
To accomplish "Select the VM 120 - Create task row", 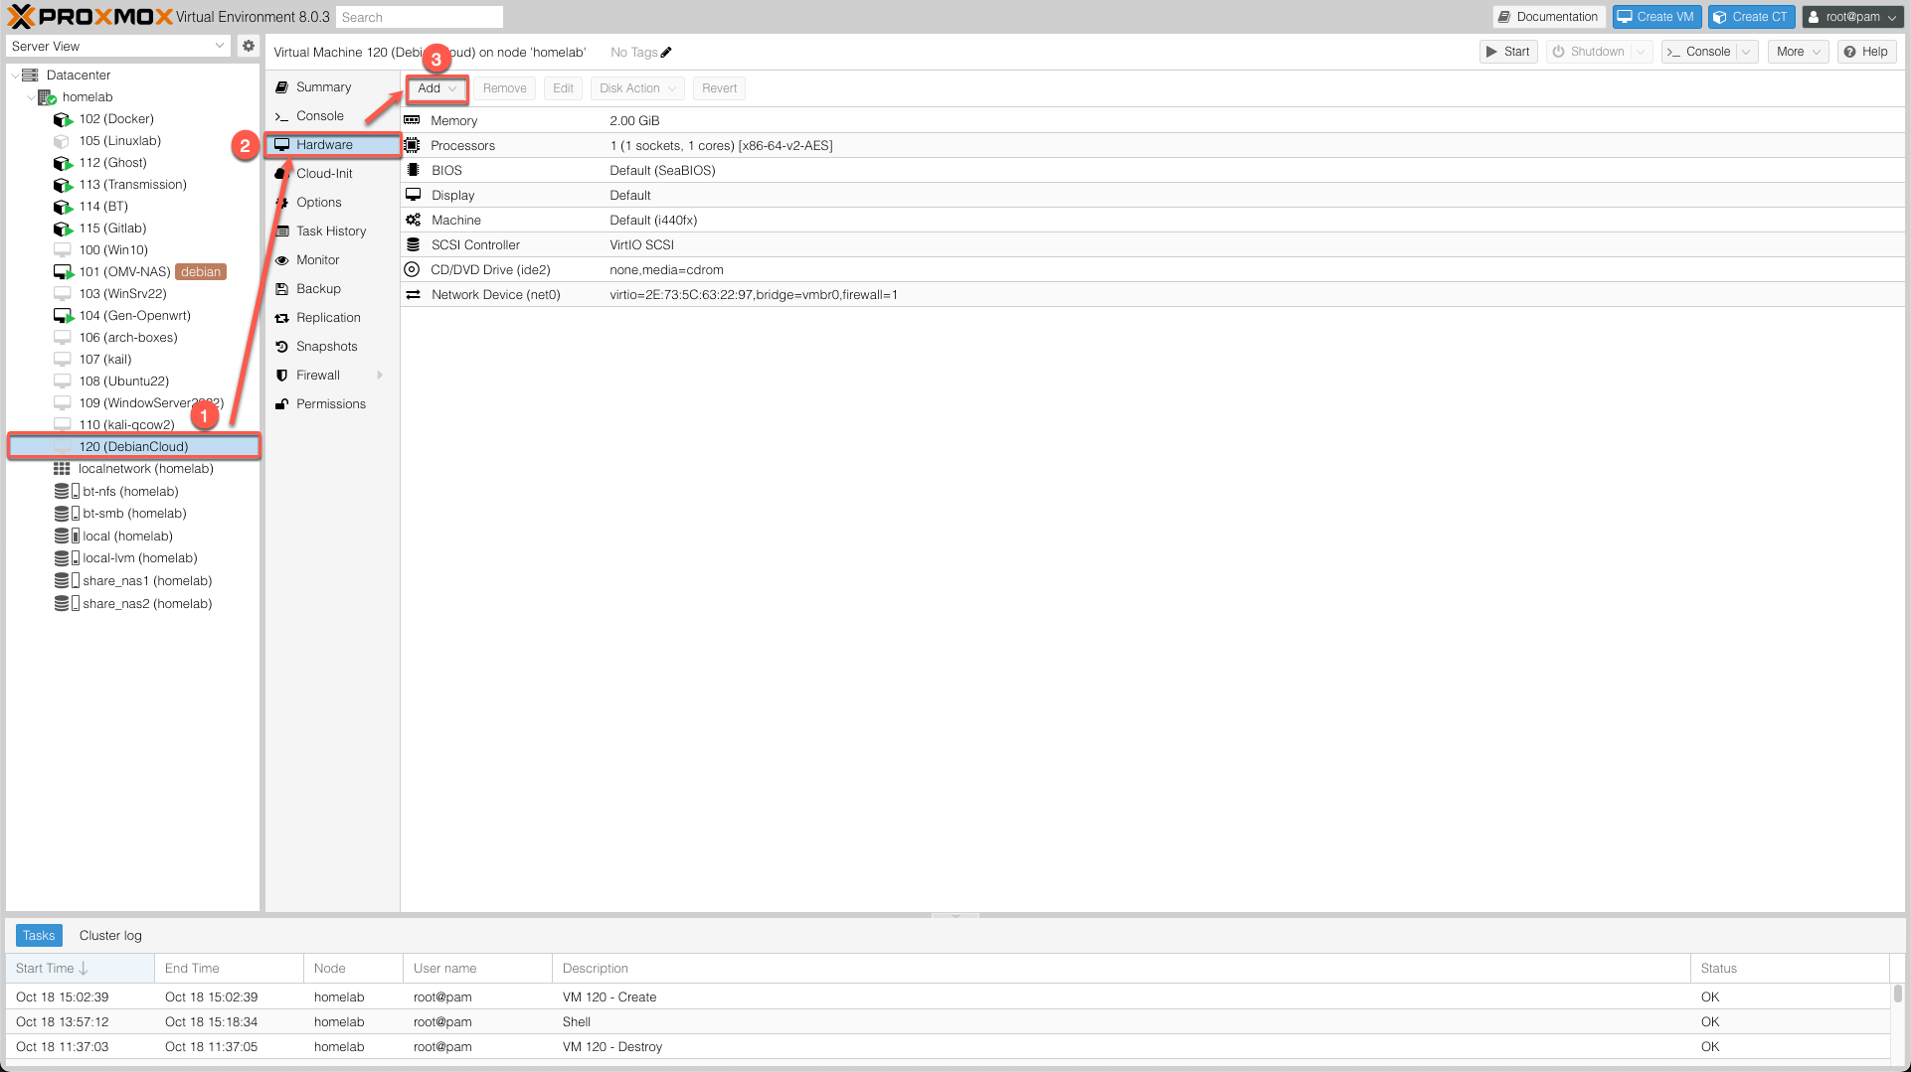I will tap(950, 996).
